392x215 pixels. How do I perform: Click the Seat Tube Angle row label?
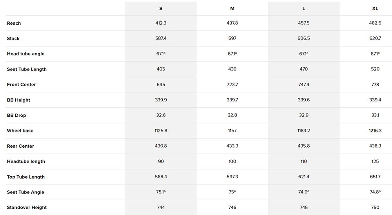[25, 192]
